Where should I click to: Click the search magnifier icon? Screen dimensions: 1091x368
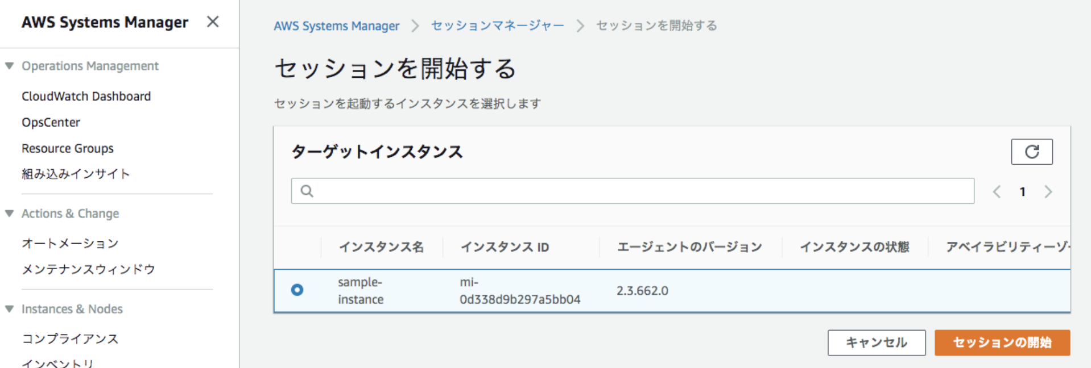click(x=307, y=191)
